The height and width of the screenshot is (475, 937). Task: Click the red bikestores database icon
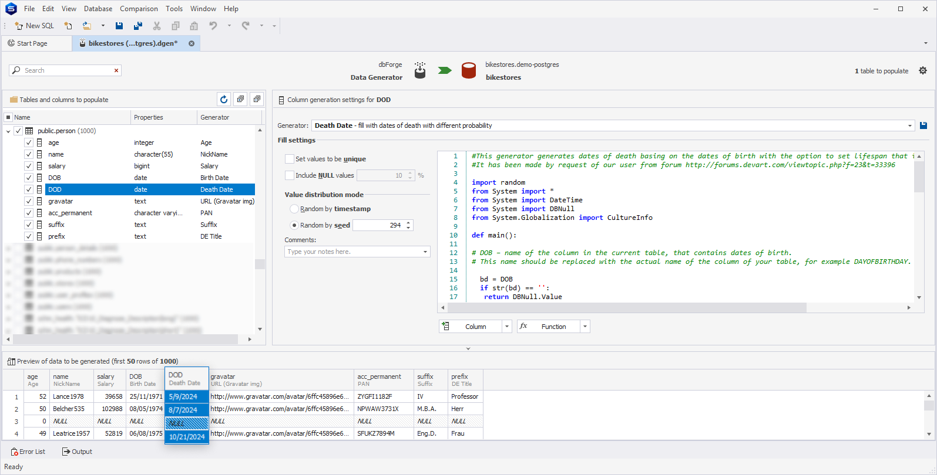(x=469, y=70)
